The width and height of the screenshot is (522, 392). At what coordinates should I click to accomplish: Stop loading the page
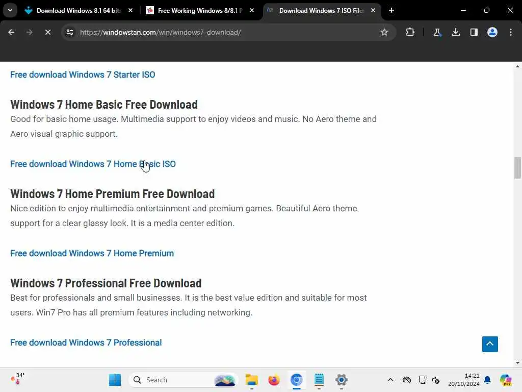[x=47, y=32]
